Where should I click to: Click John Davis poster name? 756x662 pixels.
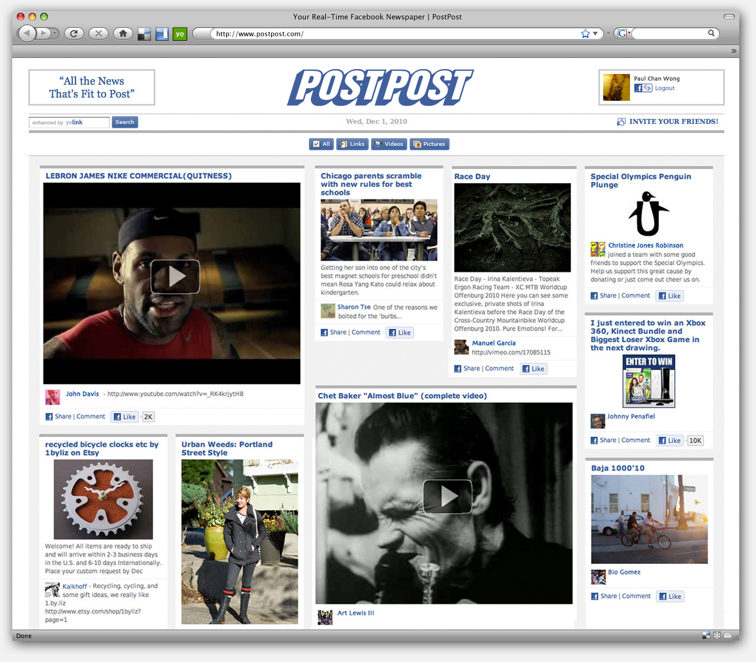82,394
